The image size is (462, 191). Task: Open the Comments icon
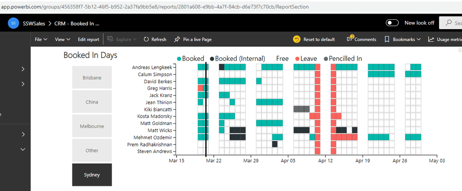pos(350,39)
